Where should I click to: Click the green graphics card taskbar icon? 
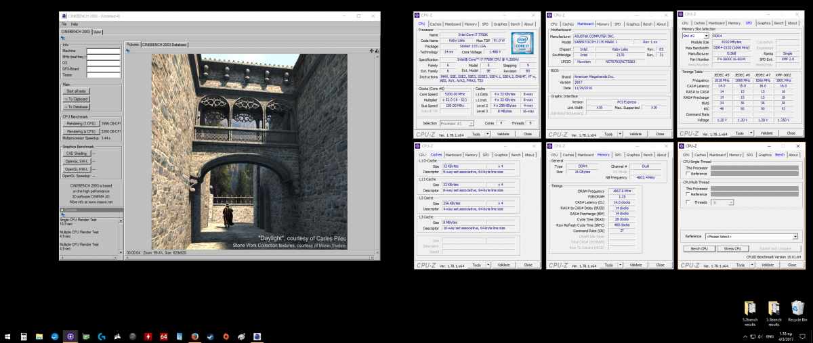tap(86, 336)
